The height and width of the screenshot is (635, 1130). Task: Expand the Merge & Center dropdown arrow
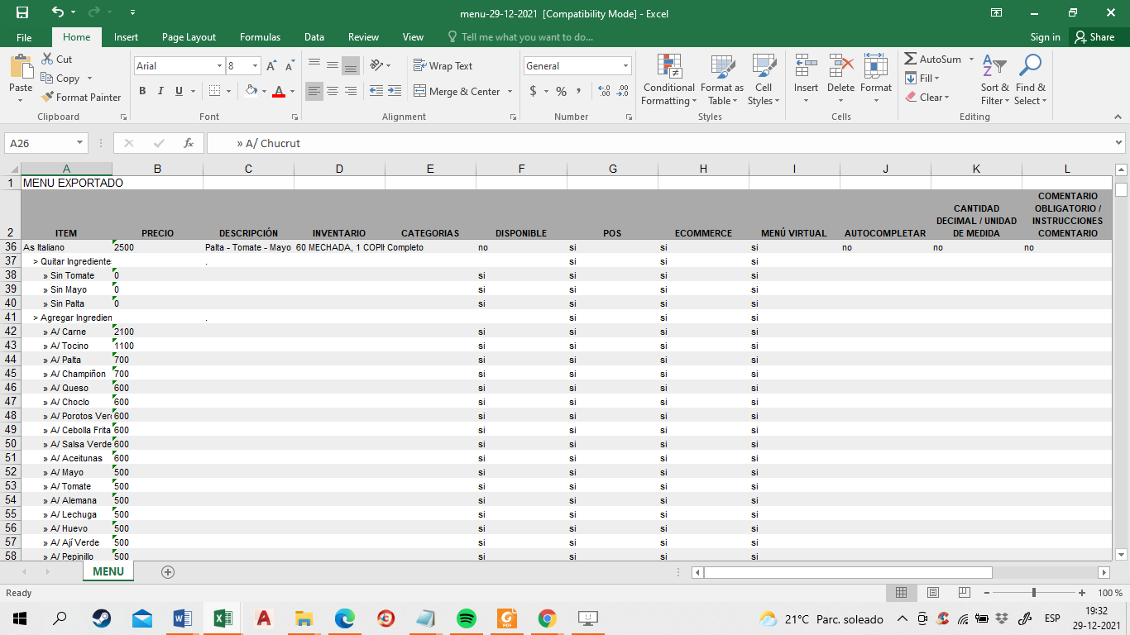[x=510, y=92]
